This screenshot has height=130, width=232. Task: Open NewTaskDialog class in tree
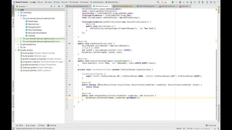point(35,30)
